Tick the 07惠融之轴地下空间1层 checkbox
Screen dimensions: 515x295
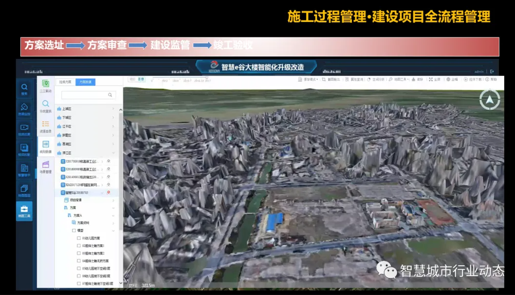79,283
